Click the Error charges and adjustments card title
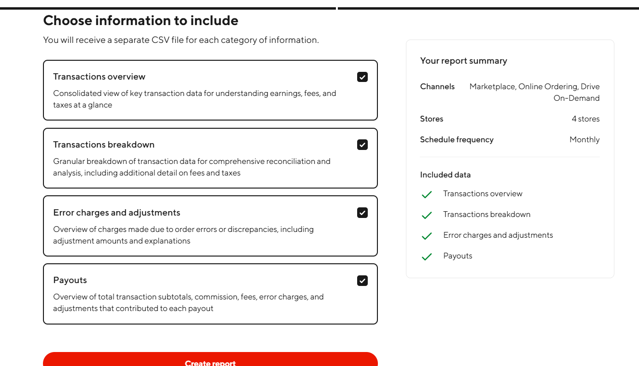The image size is (639, 366). pyautogui.click(x=117, y=213)
